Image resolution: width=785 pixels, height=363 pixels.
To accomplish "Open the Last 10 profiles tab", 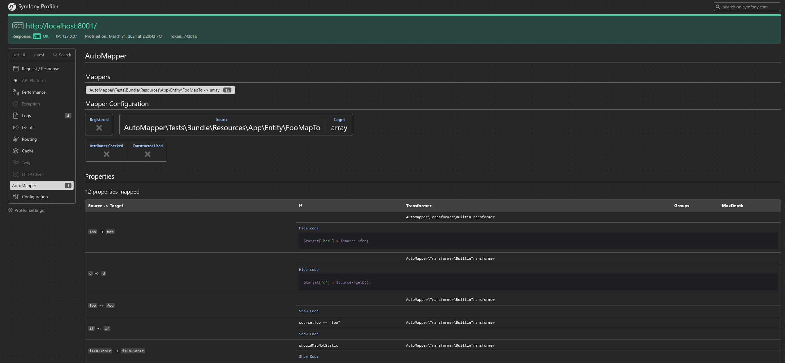I will point(19,55).
